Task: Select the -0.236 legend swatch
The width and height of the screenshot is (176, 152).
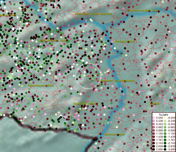Action: [165, 121]
